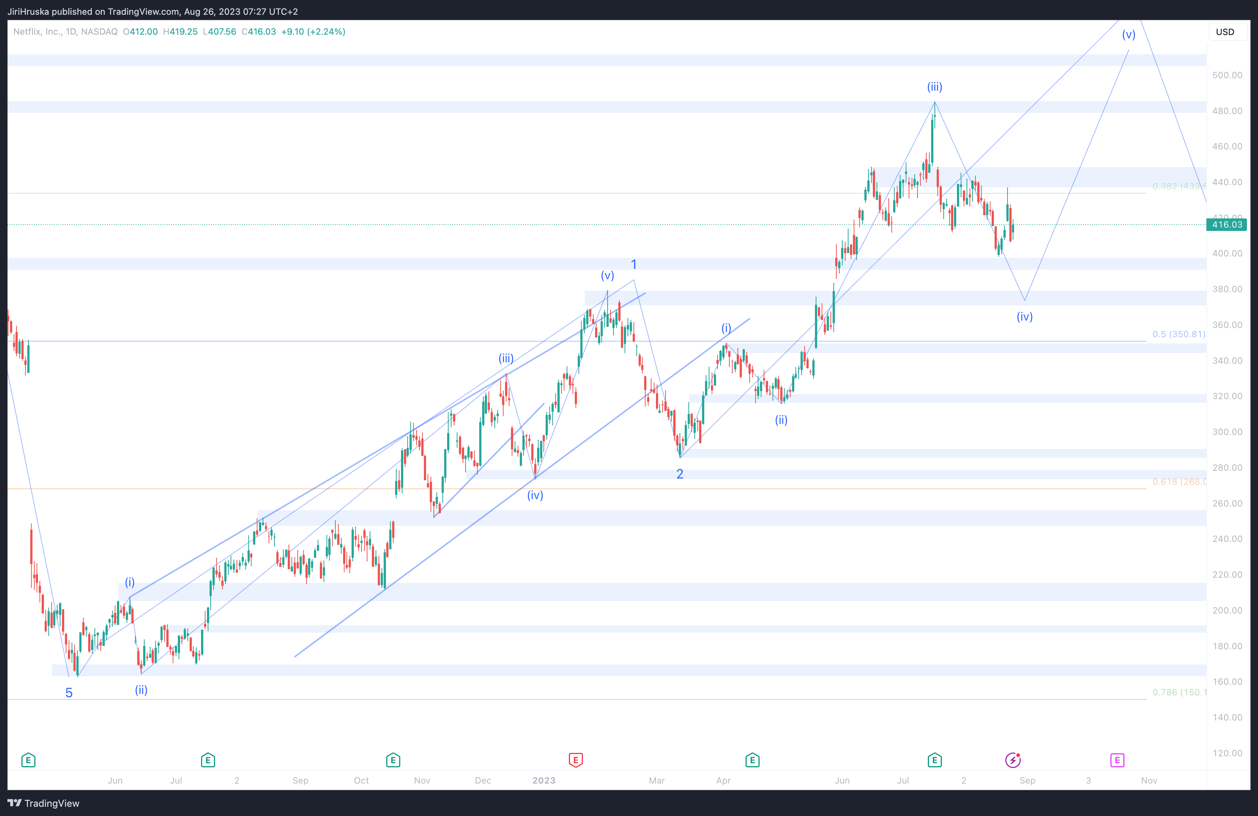
Task: Click the 480.00 price axis label
Action: (x=1227, y=111)
